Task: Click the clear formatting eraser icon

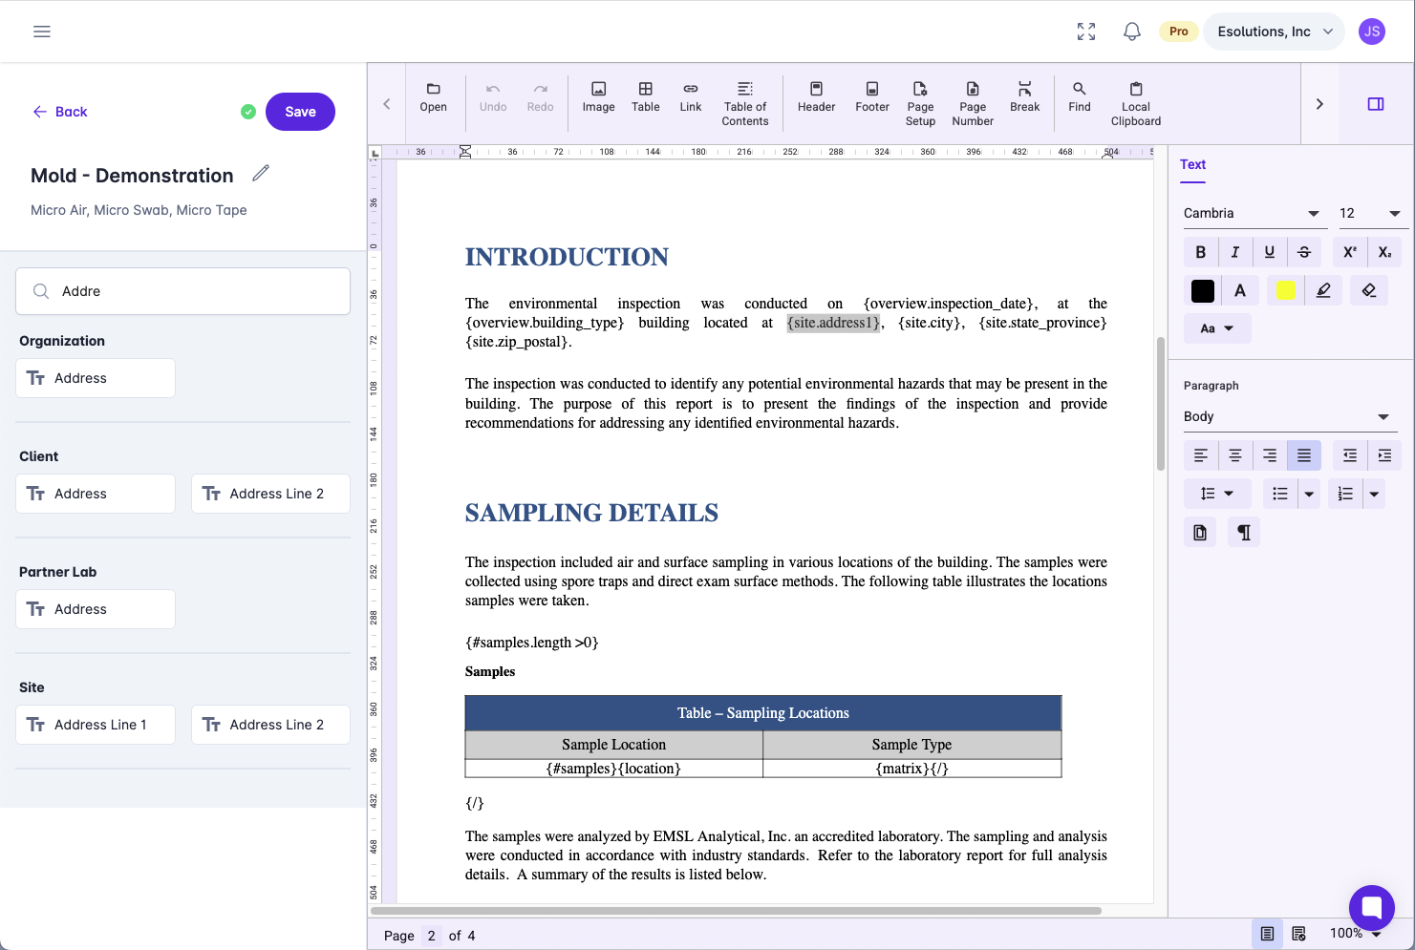Action: tap(1369, 290)
